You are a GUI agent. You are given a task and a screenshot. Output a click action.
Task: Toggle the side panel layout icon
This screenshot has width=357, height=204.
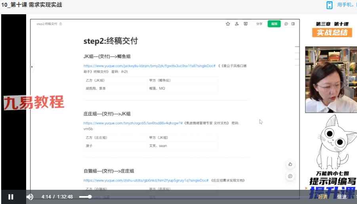293,24
